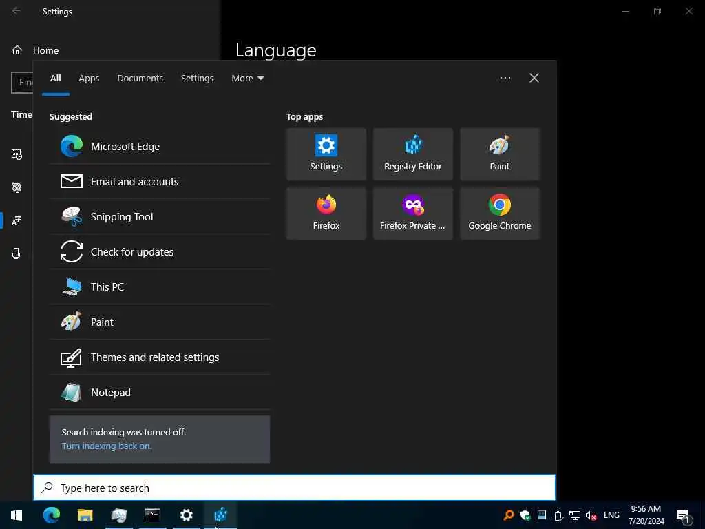Viewport: 705px width, 529px height.
Task: Go to Home in Settings window
Action: pyautogui.click(x=35, y=50)
